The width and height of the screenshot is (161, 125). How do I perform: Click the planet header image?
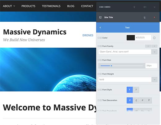point(48,69)
